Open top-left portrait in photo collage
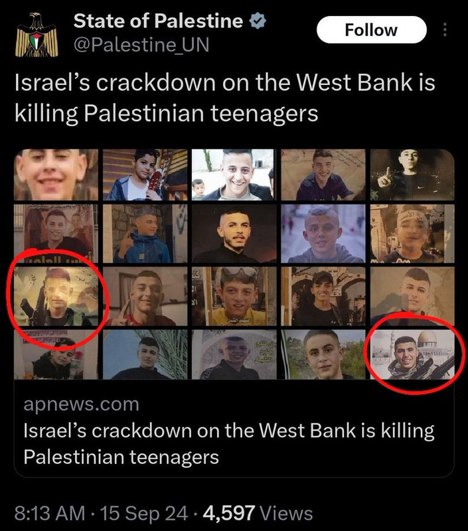Image resolution: width=468 pixels, height=531 pixels. click(x=56, y=175)
